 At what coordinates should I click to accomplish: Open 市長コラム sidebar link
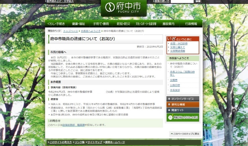pyautogui.click(x=182, y=73)
